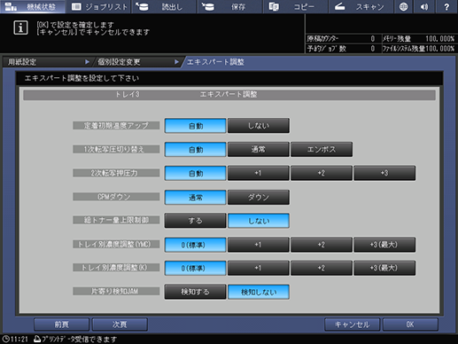
Task: Set 片寄り検知JAM to 検知しない
Action: [259, 292]
